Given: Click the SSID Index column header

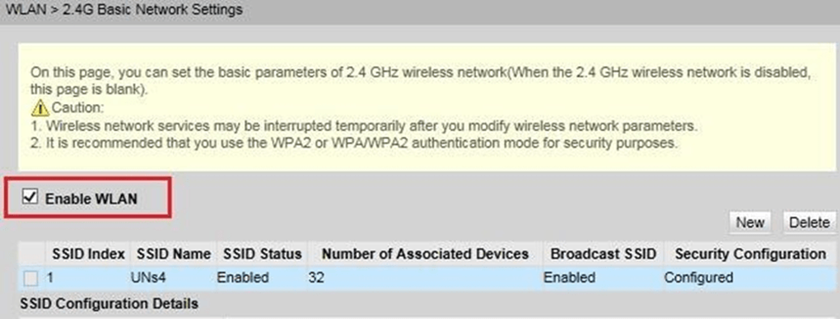Looking at the screenshot, I should [x=89, y=254].
